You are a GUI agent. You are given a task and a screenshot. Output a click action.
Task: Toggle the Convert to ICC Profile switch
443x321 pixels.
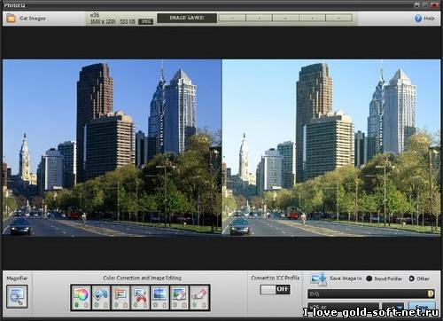(275, 289)
